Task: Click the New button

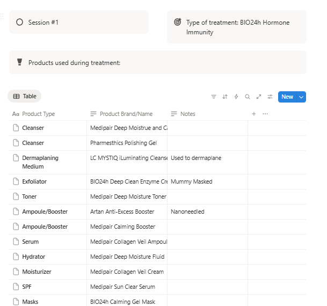Action: click(287, 97)
